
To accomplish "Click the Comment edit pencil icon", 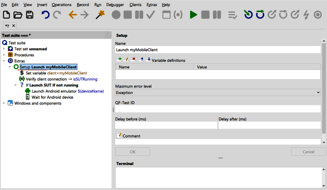I will coord(119,136).
